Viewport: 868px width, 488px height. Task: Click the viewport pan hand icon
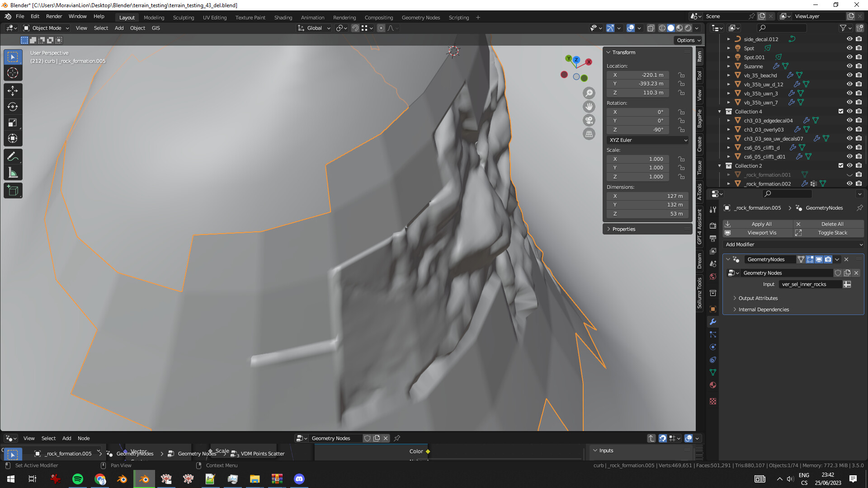pyautogui.click(x=589, y=107)
